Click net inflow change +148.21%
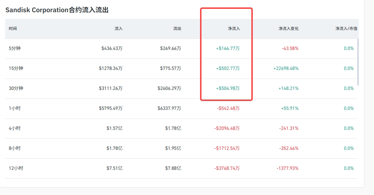 pos(288,88)
